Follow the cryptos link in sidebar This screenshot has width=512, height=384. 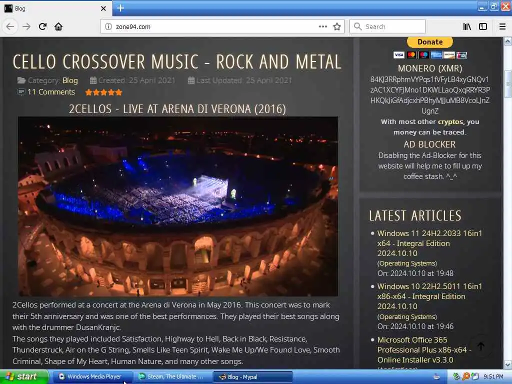click(450, 121)
